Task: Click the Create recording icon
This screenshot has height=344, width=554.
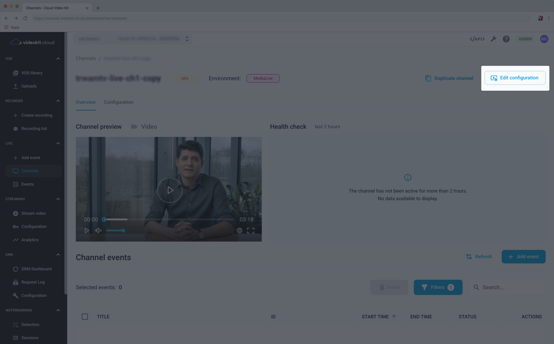Action: point(15,115)
